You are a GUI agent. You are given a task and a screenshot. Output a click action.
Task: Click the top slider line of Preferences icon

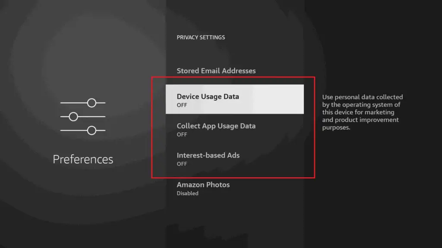click(x=71, y=103)
